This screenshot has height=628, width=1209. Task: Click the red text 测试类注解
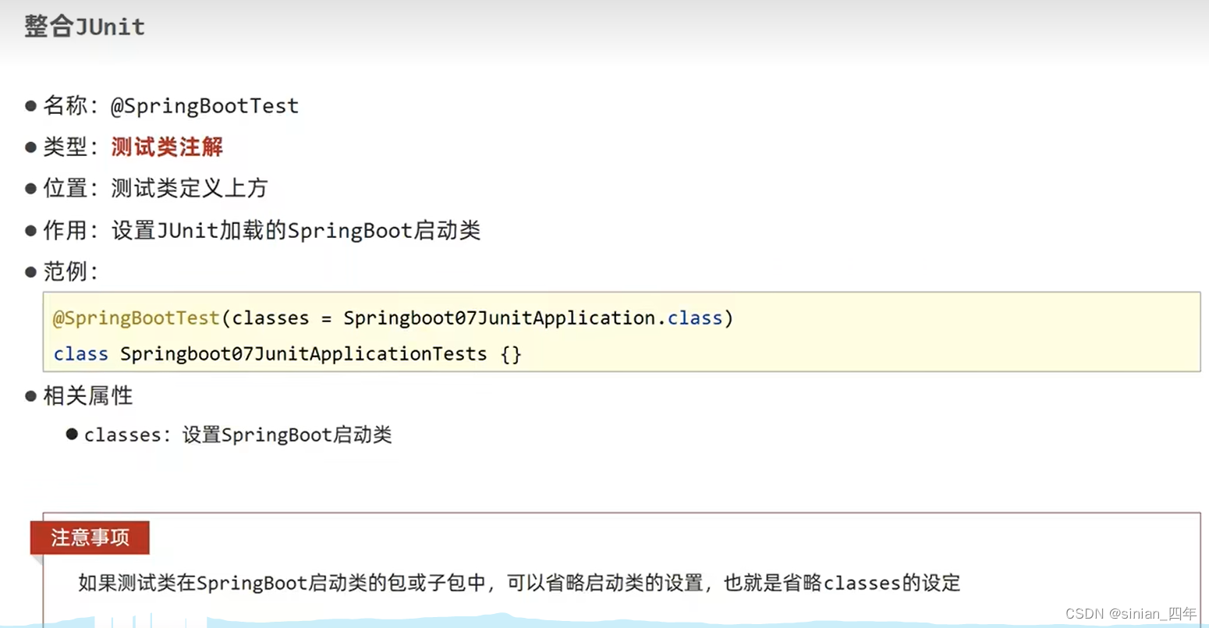[x=167, y=147]
